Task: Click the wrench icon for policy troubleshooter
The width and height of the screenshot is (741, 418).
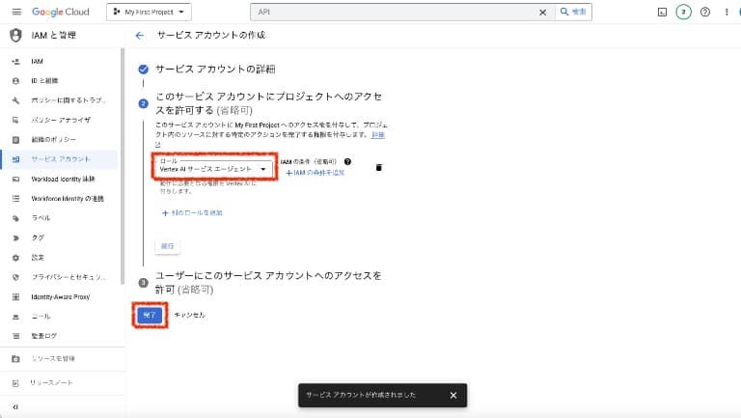Action: 15,100
